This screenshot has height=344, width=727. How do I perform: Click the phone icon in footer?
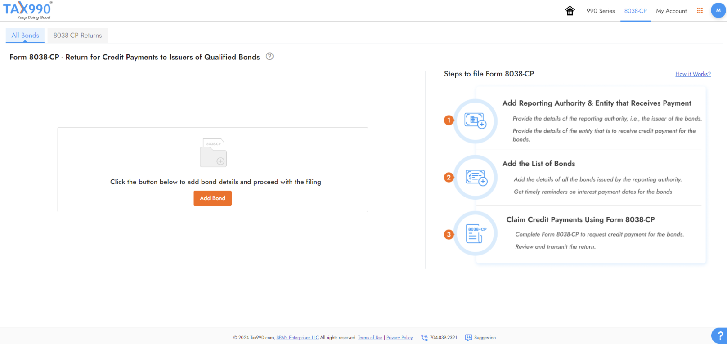tap(424, 337)
